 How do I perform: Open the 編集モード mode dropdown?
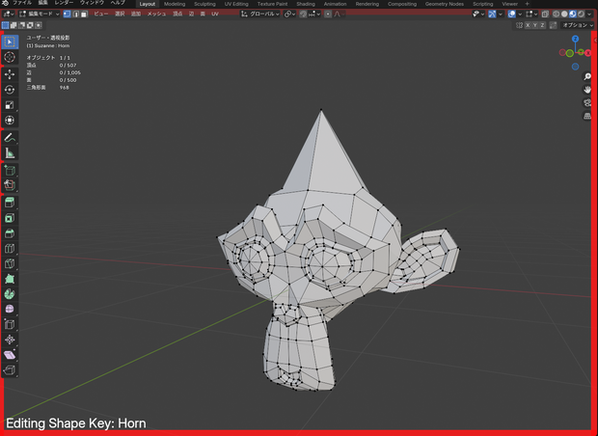40,14
